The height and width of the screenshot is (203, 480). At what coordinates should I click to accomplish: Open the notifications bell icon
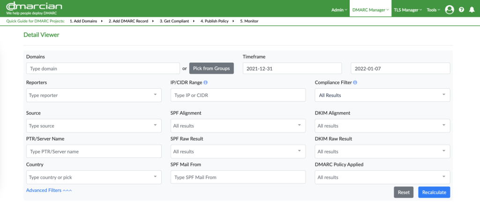point(472,10)
